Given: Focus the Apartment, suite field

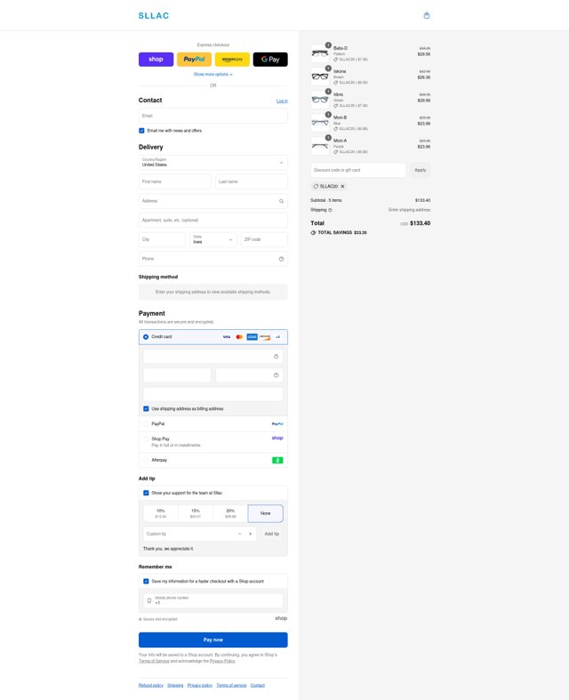Looking at the screenshot, I should (212, 220).
